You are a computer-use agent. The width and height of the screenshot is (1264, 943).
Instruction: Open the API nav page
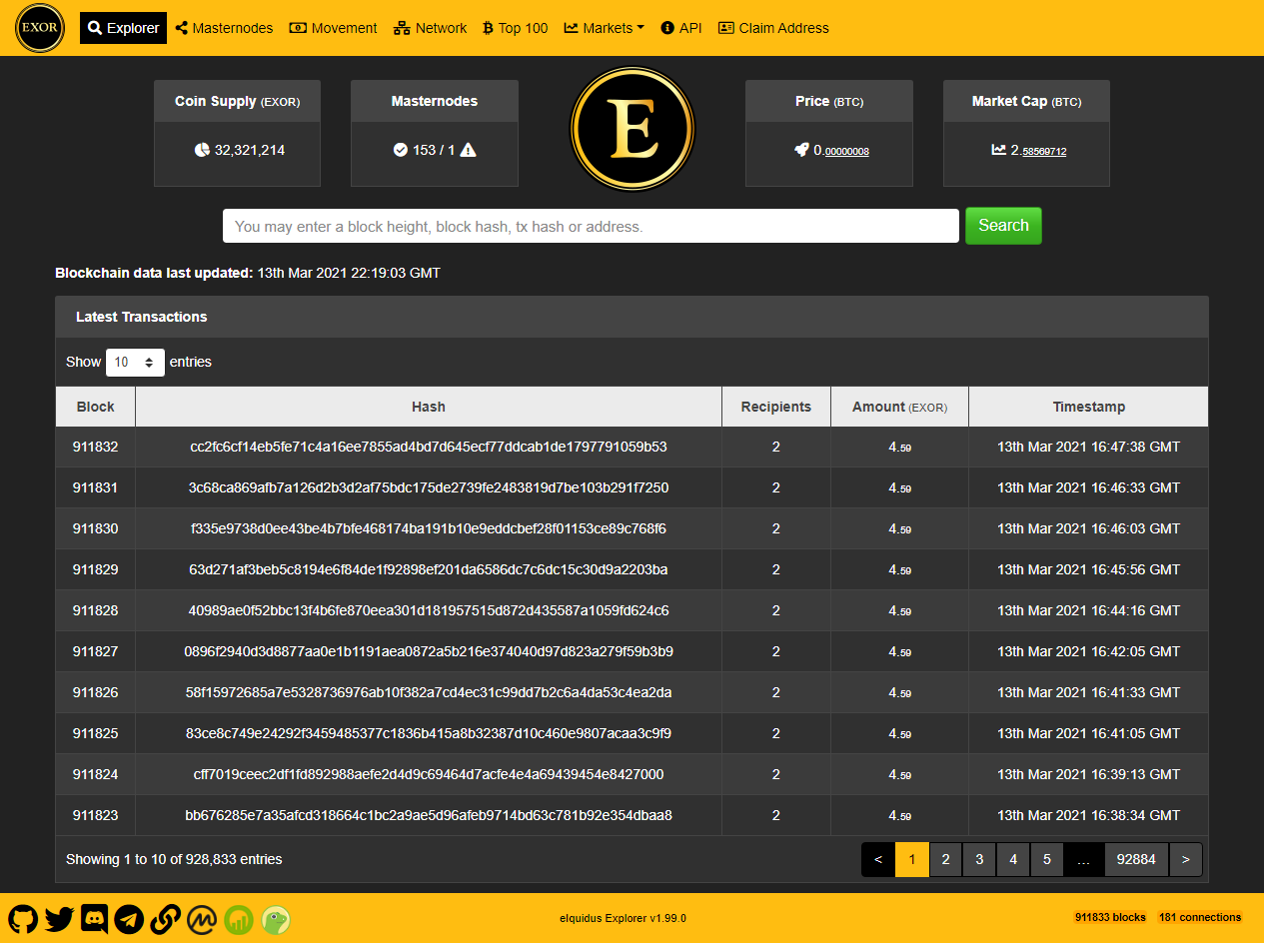(681, 28)
